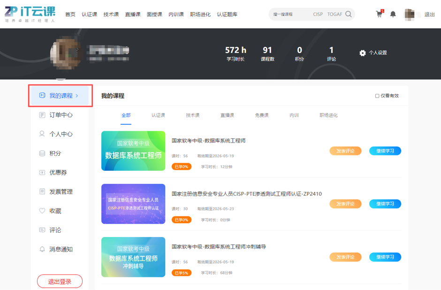Click 发表评论 for 数据库系统工程师冲刺辅导

point(345,257)
